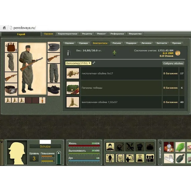
Task: Select the rifle slot above the belt
Action: point(11,78)
